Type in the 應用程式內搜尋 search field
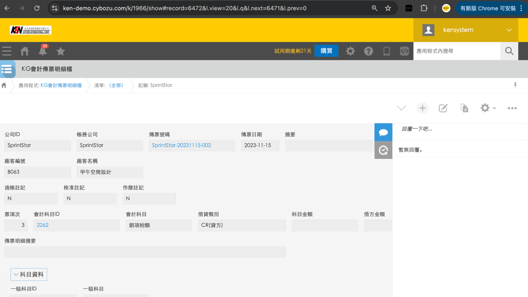 pos(457,51)
